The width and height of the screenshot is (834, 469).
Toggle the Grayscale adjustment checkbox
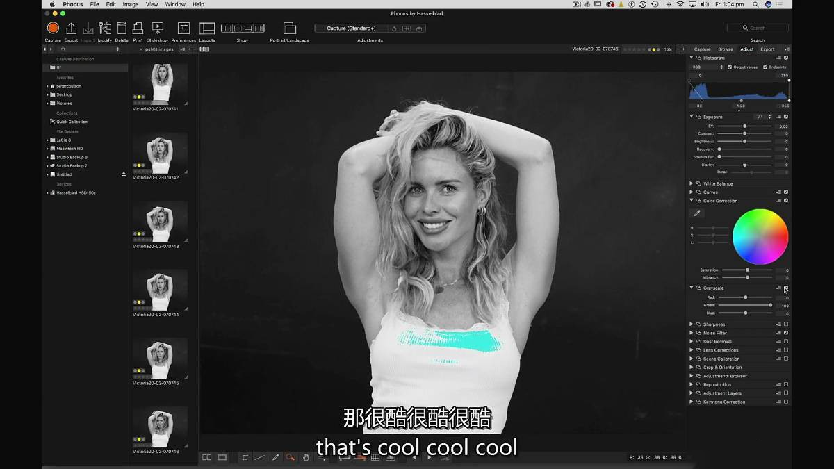785,288
